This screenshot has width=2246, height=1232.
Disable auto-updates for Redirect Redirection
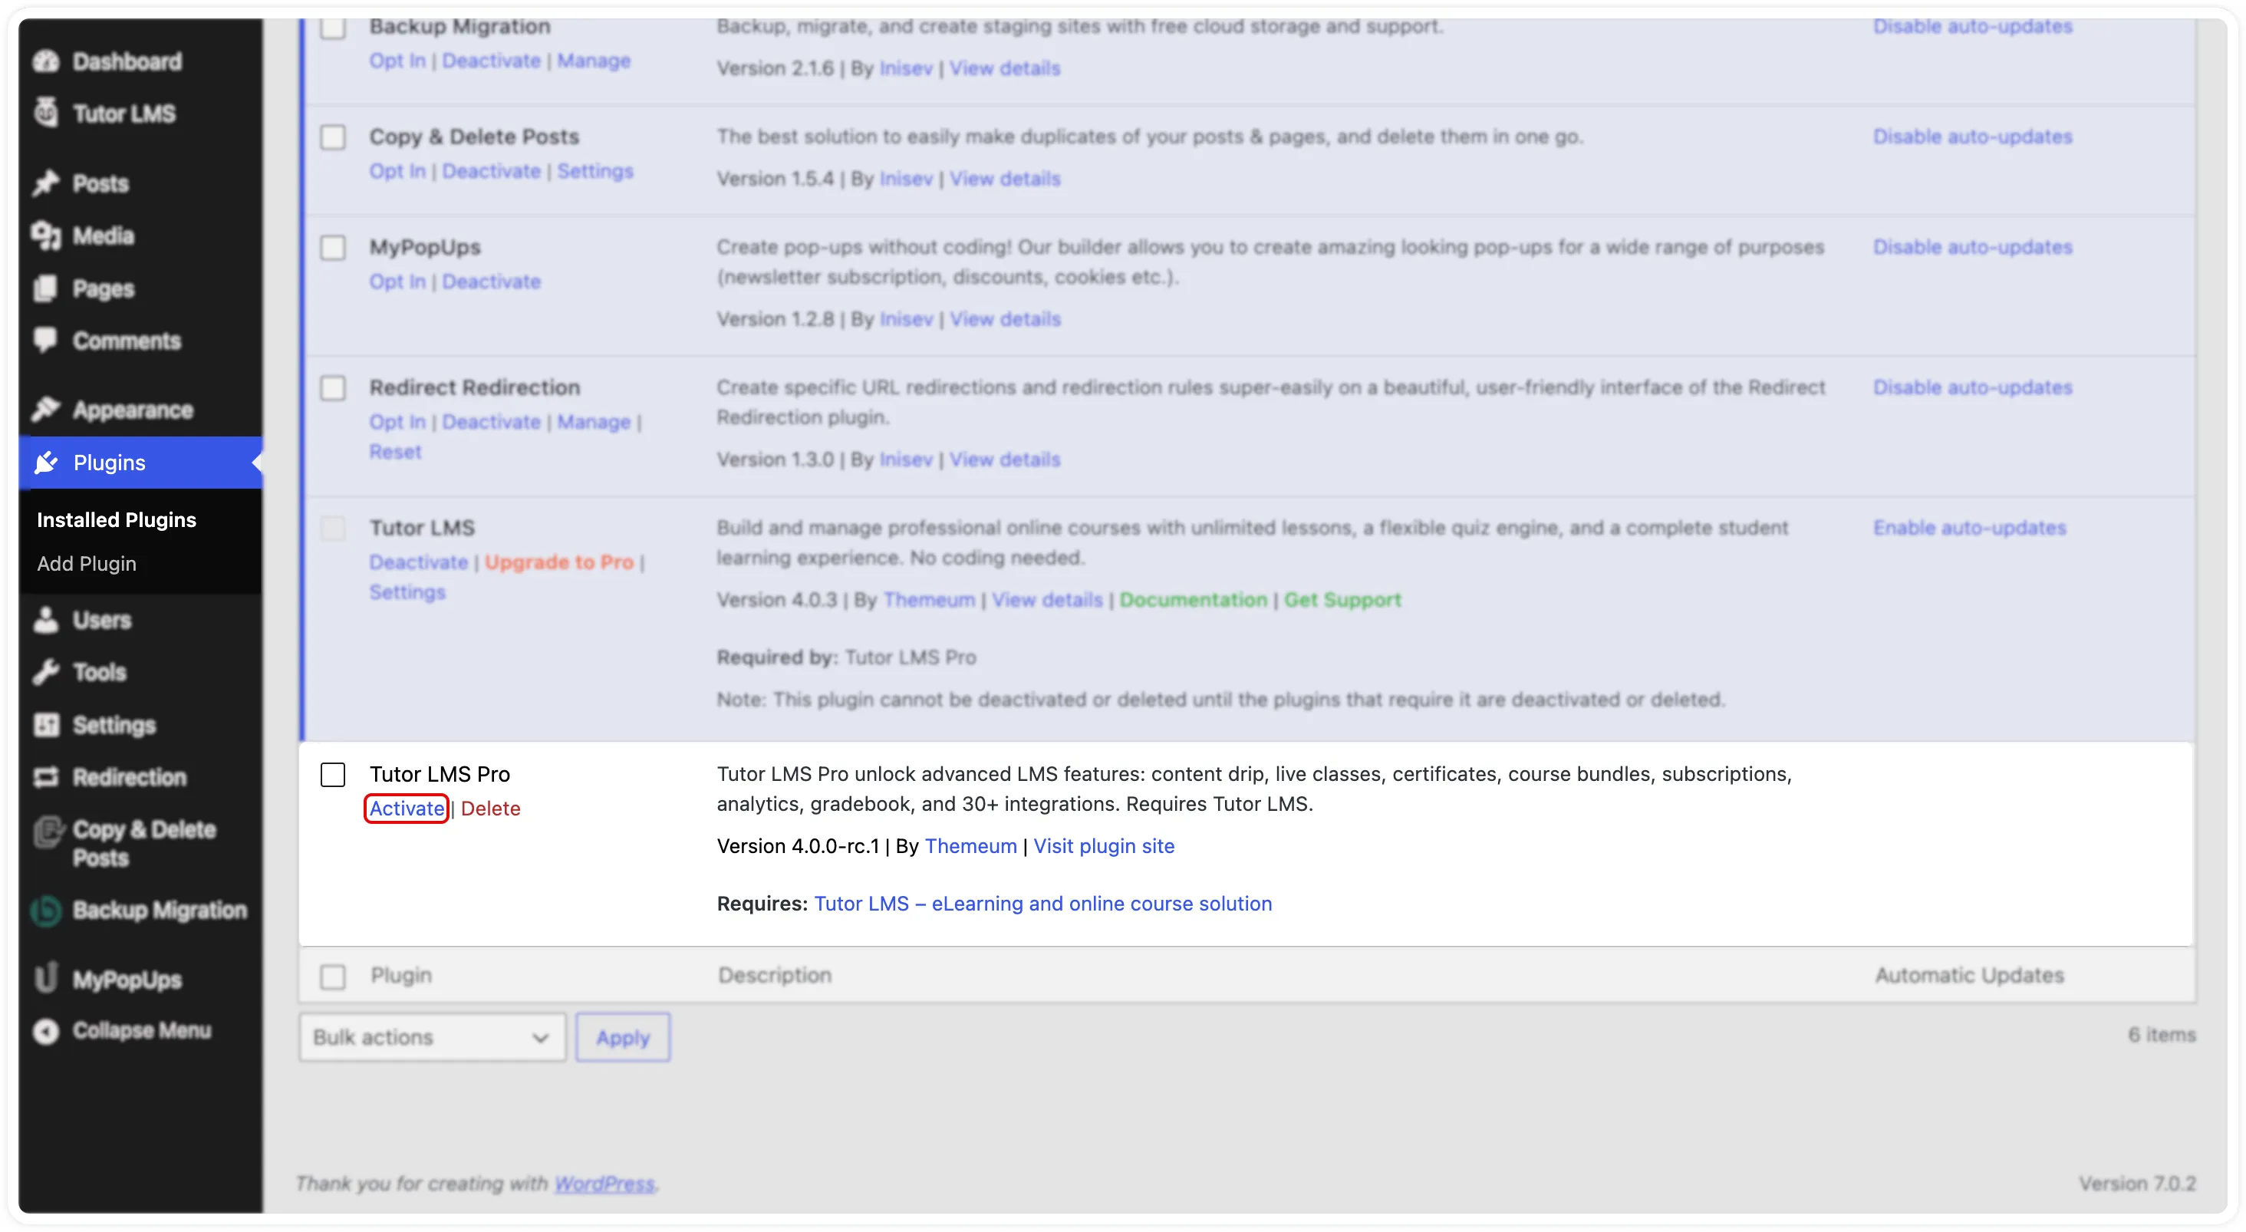1973,387
